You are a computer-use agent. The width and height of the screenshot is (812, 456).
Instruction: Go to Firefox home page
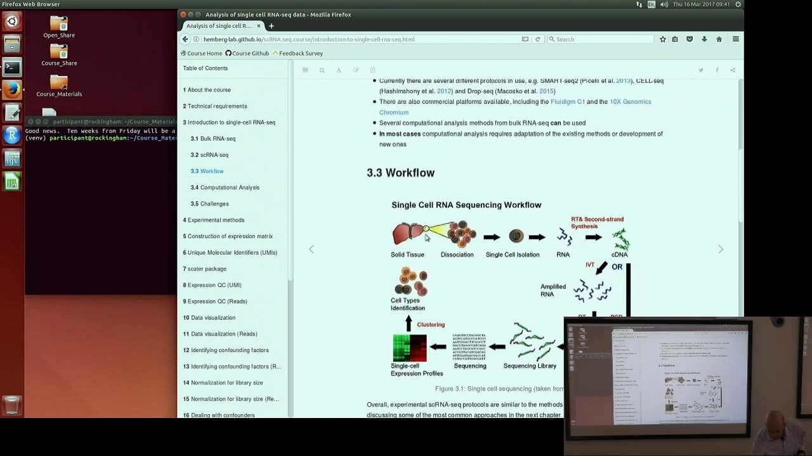coord(719,39)
